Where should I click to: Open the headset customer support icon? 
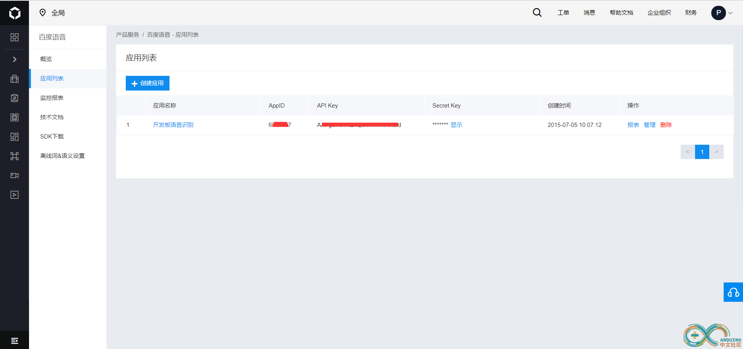(x=733, y=292)
